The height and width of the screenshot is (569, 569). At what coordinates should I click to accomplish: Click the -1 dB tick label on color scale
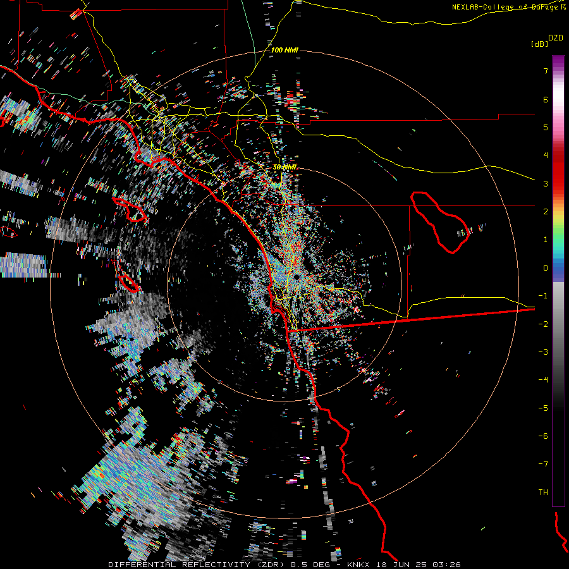coord(543,296)
